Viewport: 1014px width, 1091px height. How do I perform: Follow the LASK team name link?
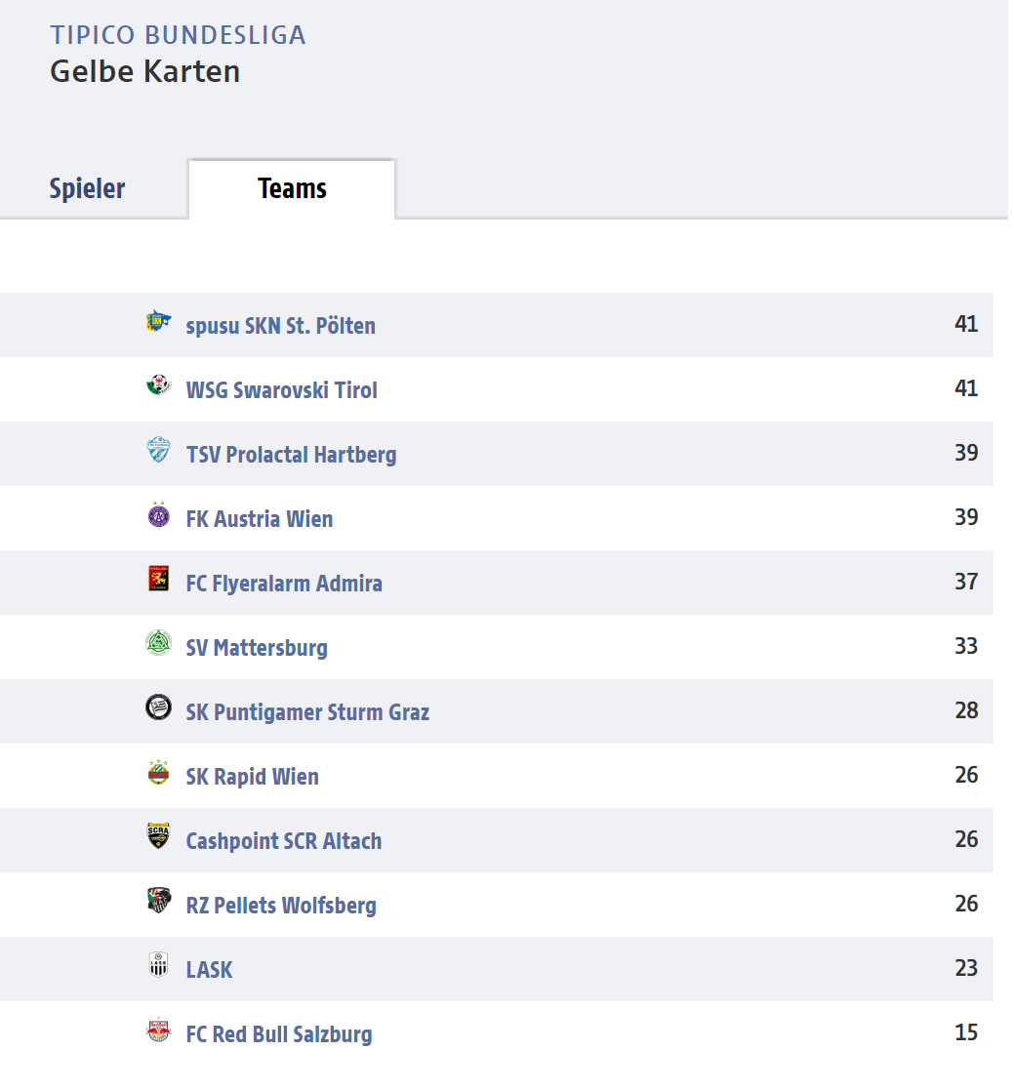(x=209, y=970)
